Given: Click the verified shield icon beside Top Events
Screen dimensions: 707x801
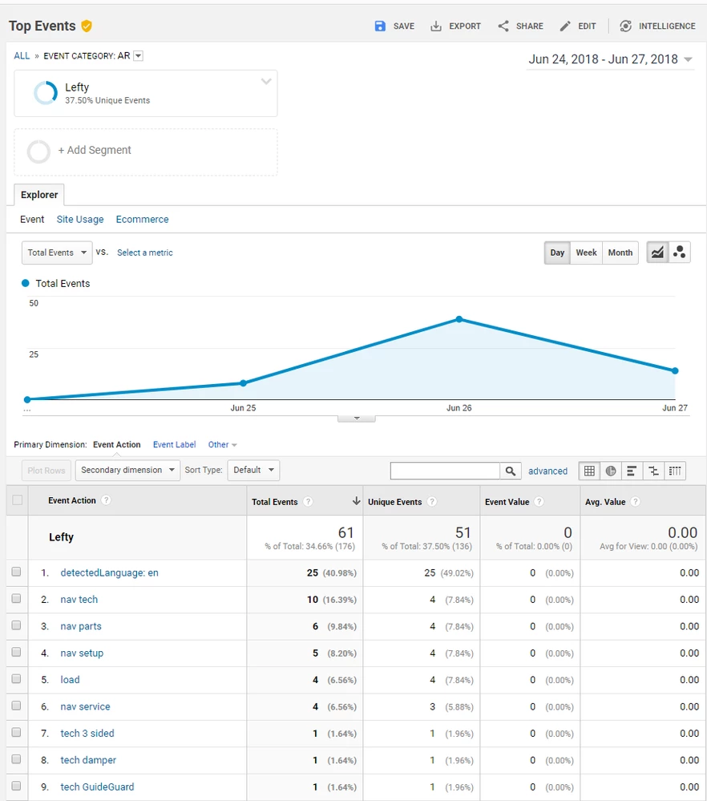Looking at the screenshot, I should click(x=87, y=26).
